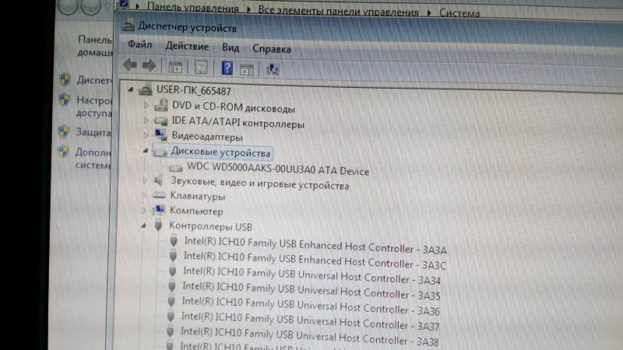Click the show/hide console tree icon
The image size is (623, 350).
(x=175, y=68)
